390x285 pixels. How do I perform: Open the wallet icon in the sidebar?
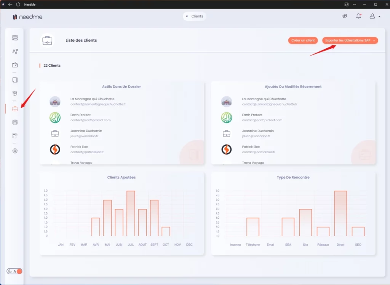(x=15, y=65)
